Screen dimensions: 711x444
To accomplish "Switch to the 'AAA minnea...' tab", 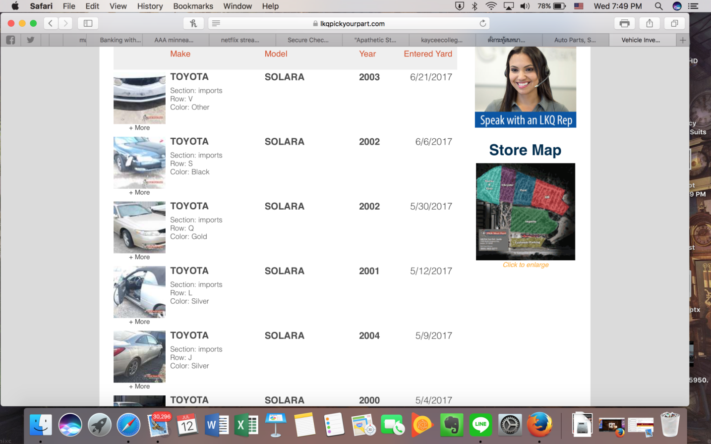I will 175,40.
